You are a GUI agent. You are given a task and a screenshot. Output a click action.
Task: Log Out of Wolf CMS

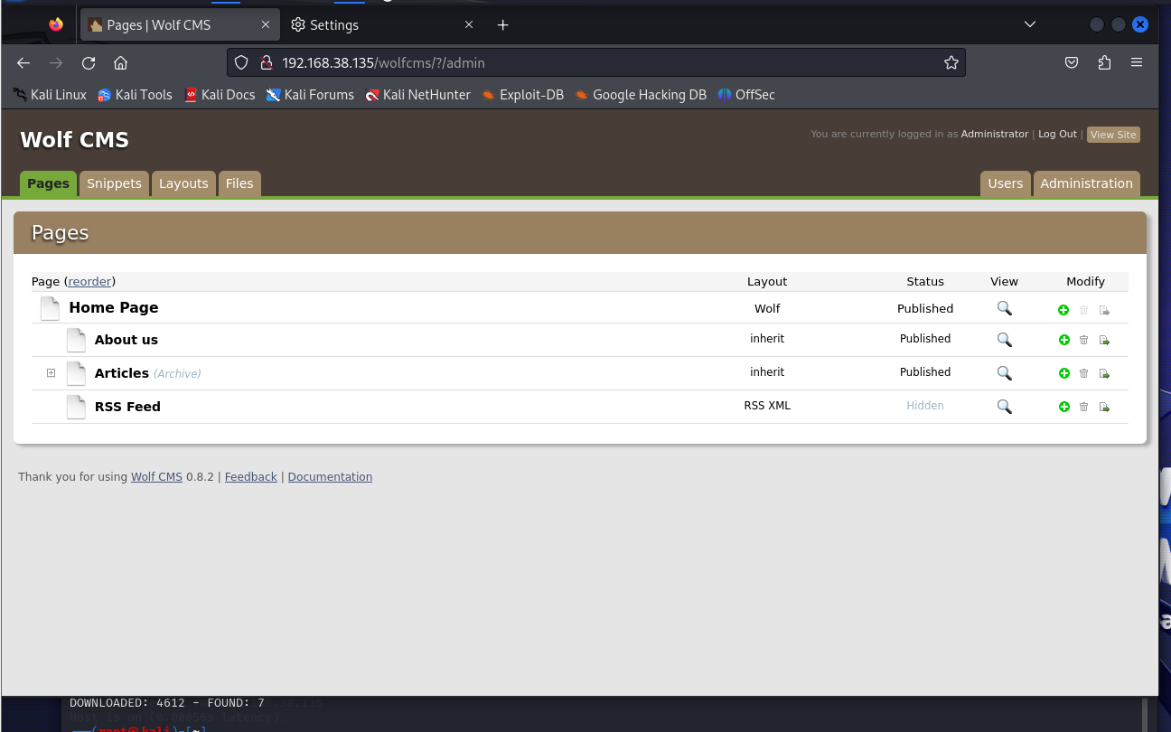[1057, 134]
